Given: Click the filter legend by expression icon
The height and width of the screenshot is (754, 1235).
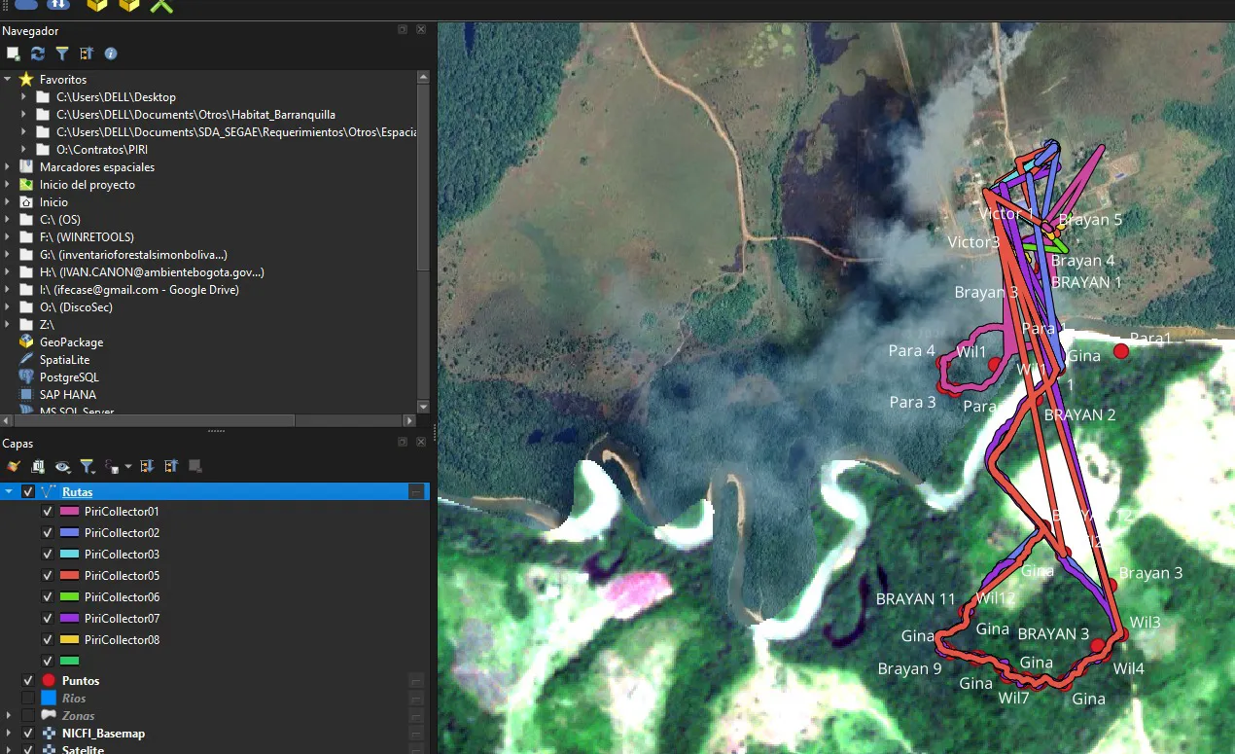Looking at the screenshot, I should pyautogui.click(x=112, y=467).
